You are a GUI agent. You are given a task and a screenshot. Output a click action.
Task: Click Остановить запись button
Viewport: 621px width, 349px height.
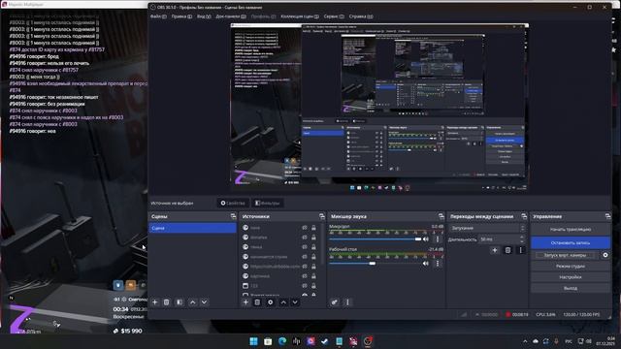pyautogui.click(x=571, y=243)
